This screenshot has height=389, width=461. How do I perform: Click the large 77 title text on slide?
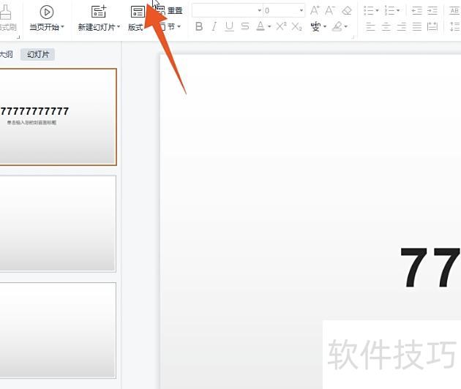point(430,267)
